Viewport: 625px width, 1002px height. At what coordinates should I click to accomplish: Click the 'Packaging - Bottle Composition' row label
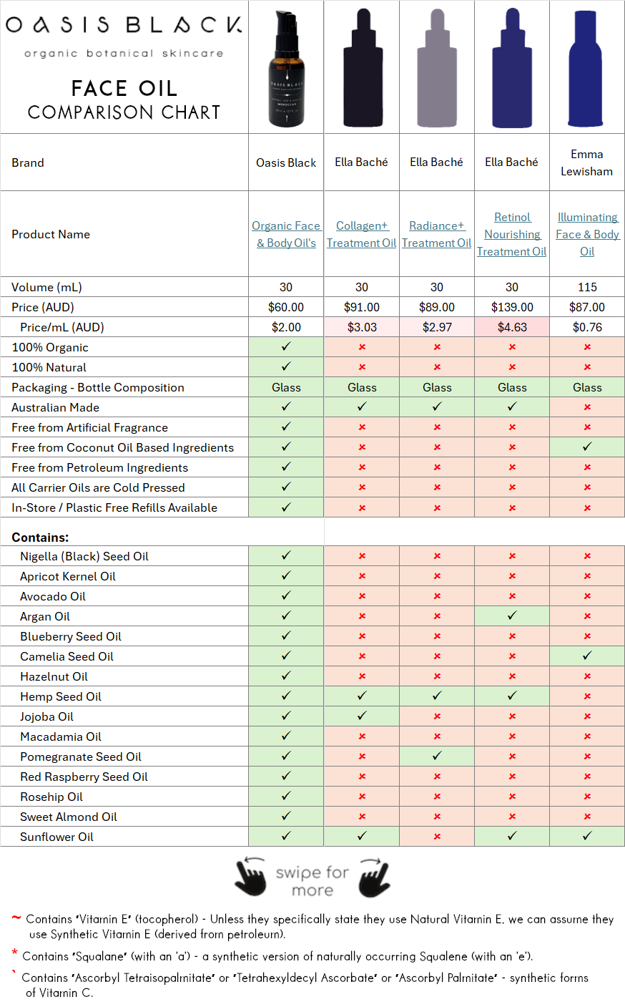98,387
